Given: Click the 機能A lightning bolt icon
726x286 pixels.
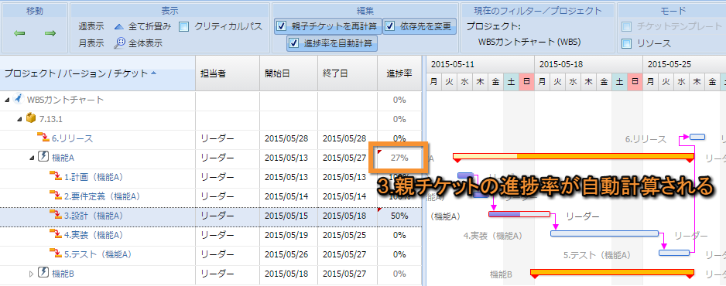Looking at the screenshot, I should [43, 157].
